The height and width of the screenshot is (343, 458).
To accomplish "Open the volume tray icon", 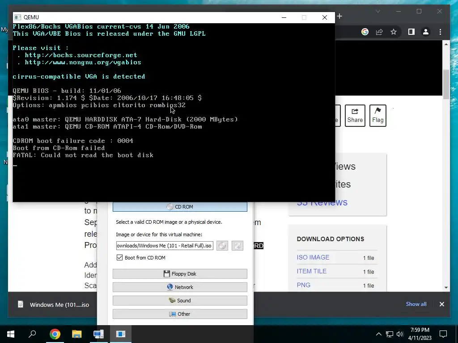I will tap(400, 334).
